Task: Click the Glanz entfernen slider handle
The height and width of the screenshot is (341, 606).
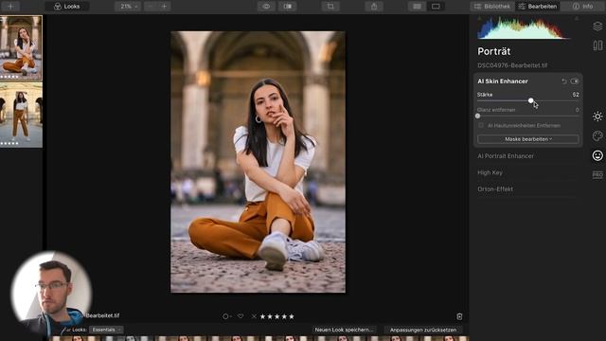Action: coord(477,116)
